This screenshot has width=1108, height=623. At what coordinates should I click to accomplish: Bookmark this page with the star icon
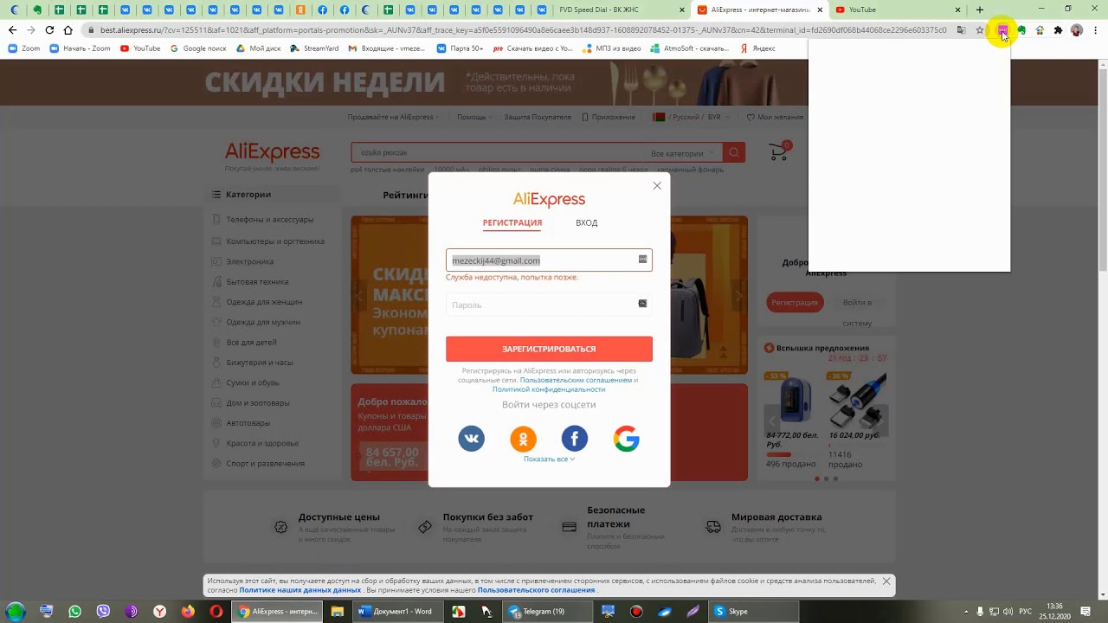coord(980,30)
